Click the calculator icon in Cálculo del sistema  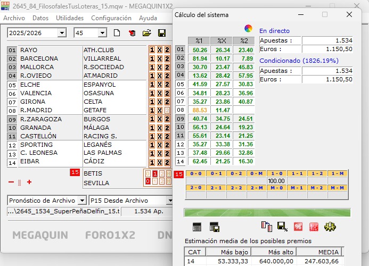pos(197,226)
